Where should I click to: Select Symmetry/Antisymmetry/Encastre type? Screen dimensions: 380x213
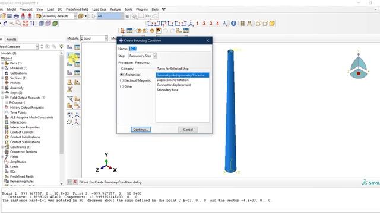click(x=182, y=75)
